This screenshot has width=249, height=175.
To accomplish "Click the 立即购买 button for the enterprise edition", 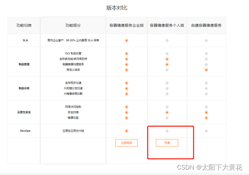I will [x=127, y=143].
